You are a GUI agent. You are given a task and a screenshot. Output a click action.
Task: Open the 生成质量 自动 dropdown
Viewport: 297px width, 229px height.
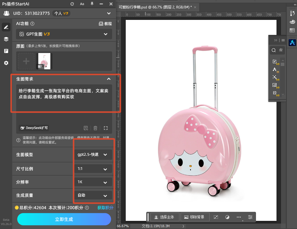click(93, 195)
